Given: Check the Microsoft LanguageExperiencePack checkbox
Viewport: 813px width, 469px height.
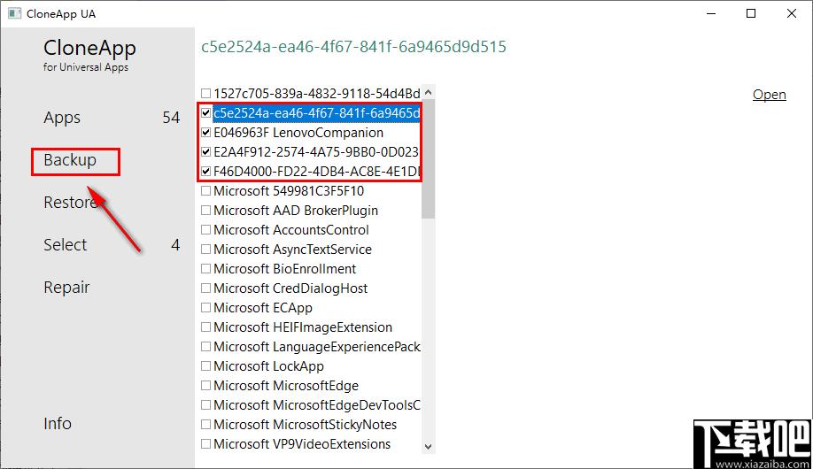Looking at the screenshot, I should pyautogui.click(x=205, y=346).
